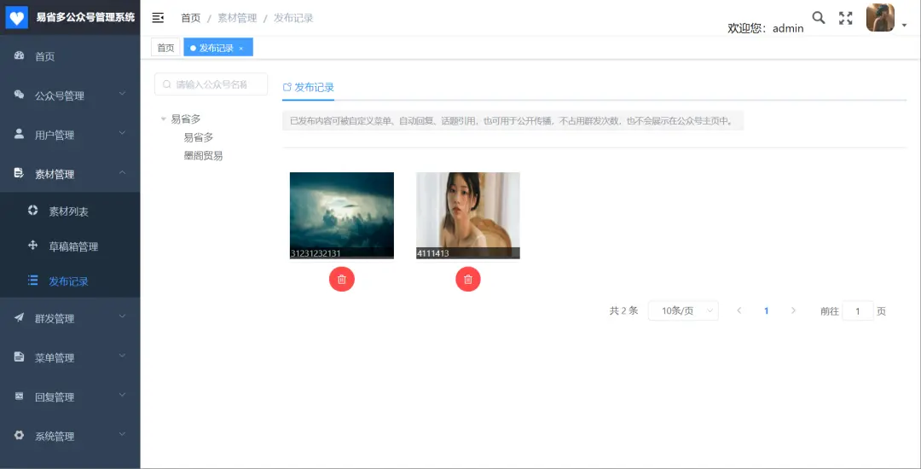Click the 已发布内容 info notice text
The width and height of the screenshot is (921, 469).
511,121
